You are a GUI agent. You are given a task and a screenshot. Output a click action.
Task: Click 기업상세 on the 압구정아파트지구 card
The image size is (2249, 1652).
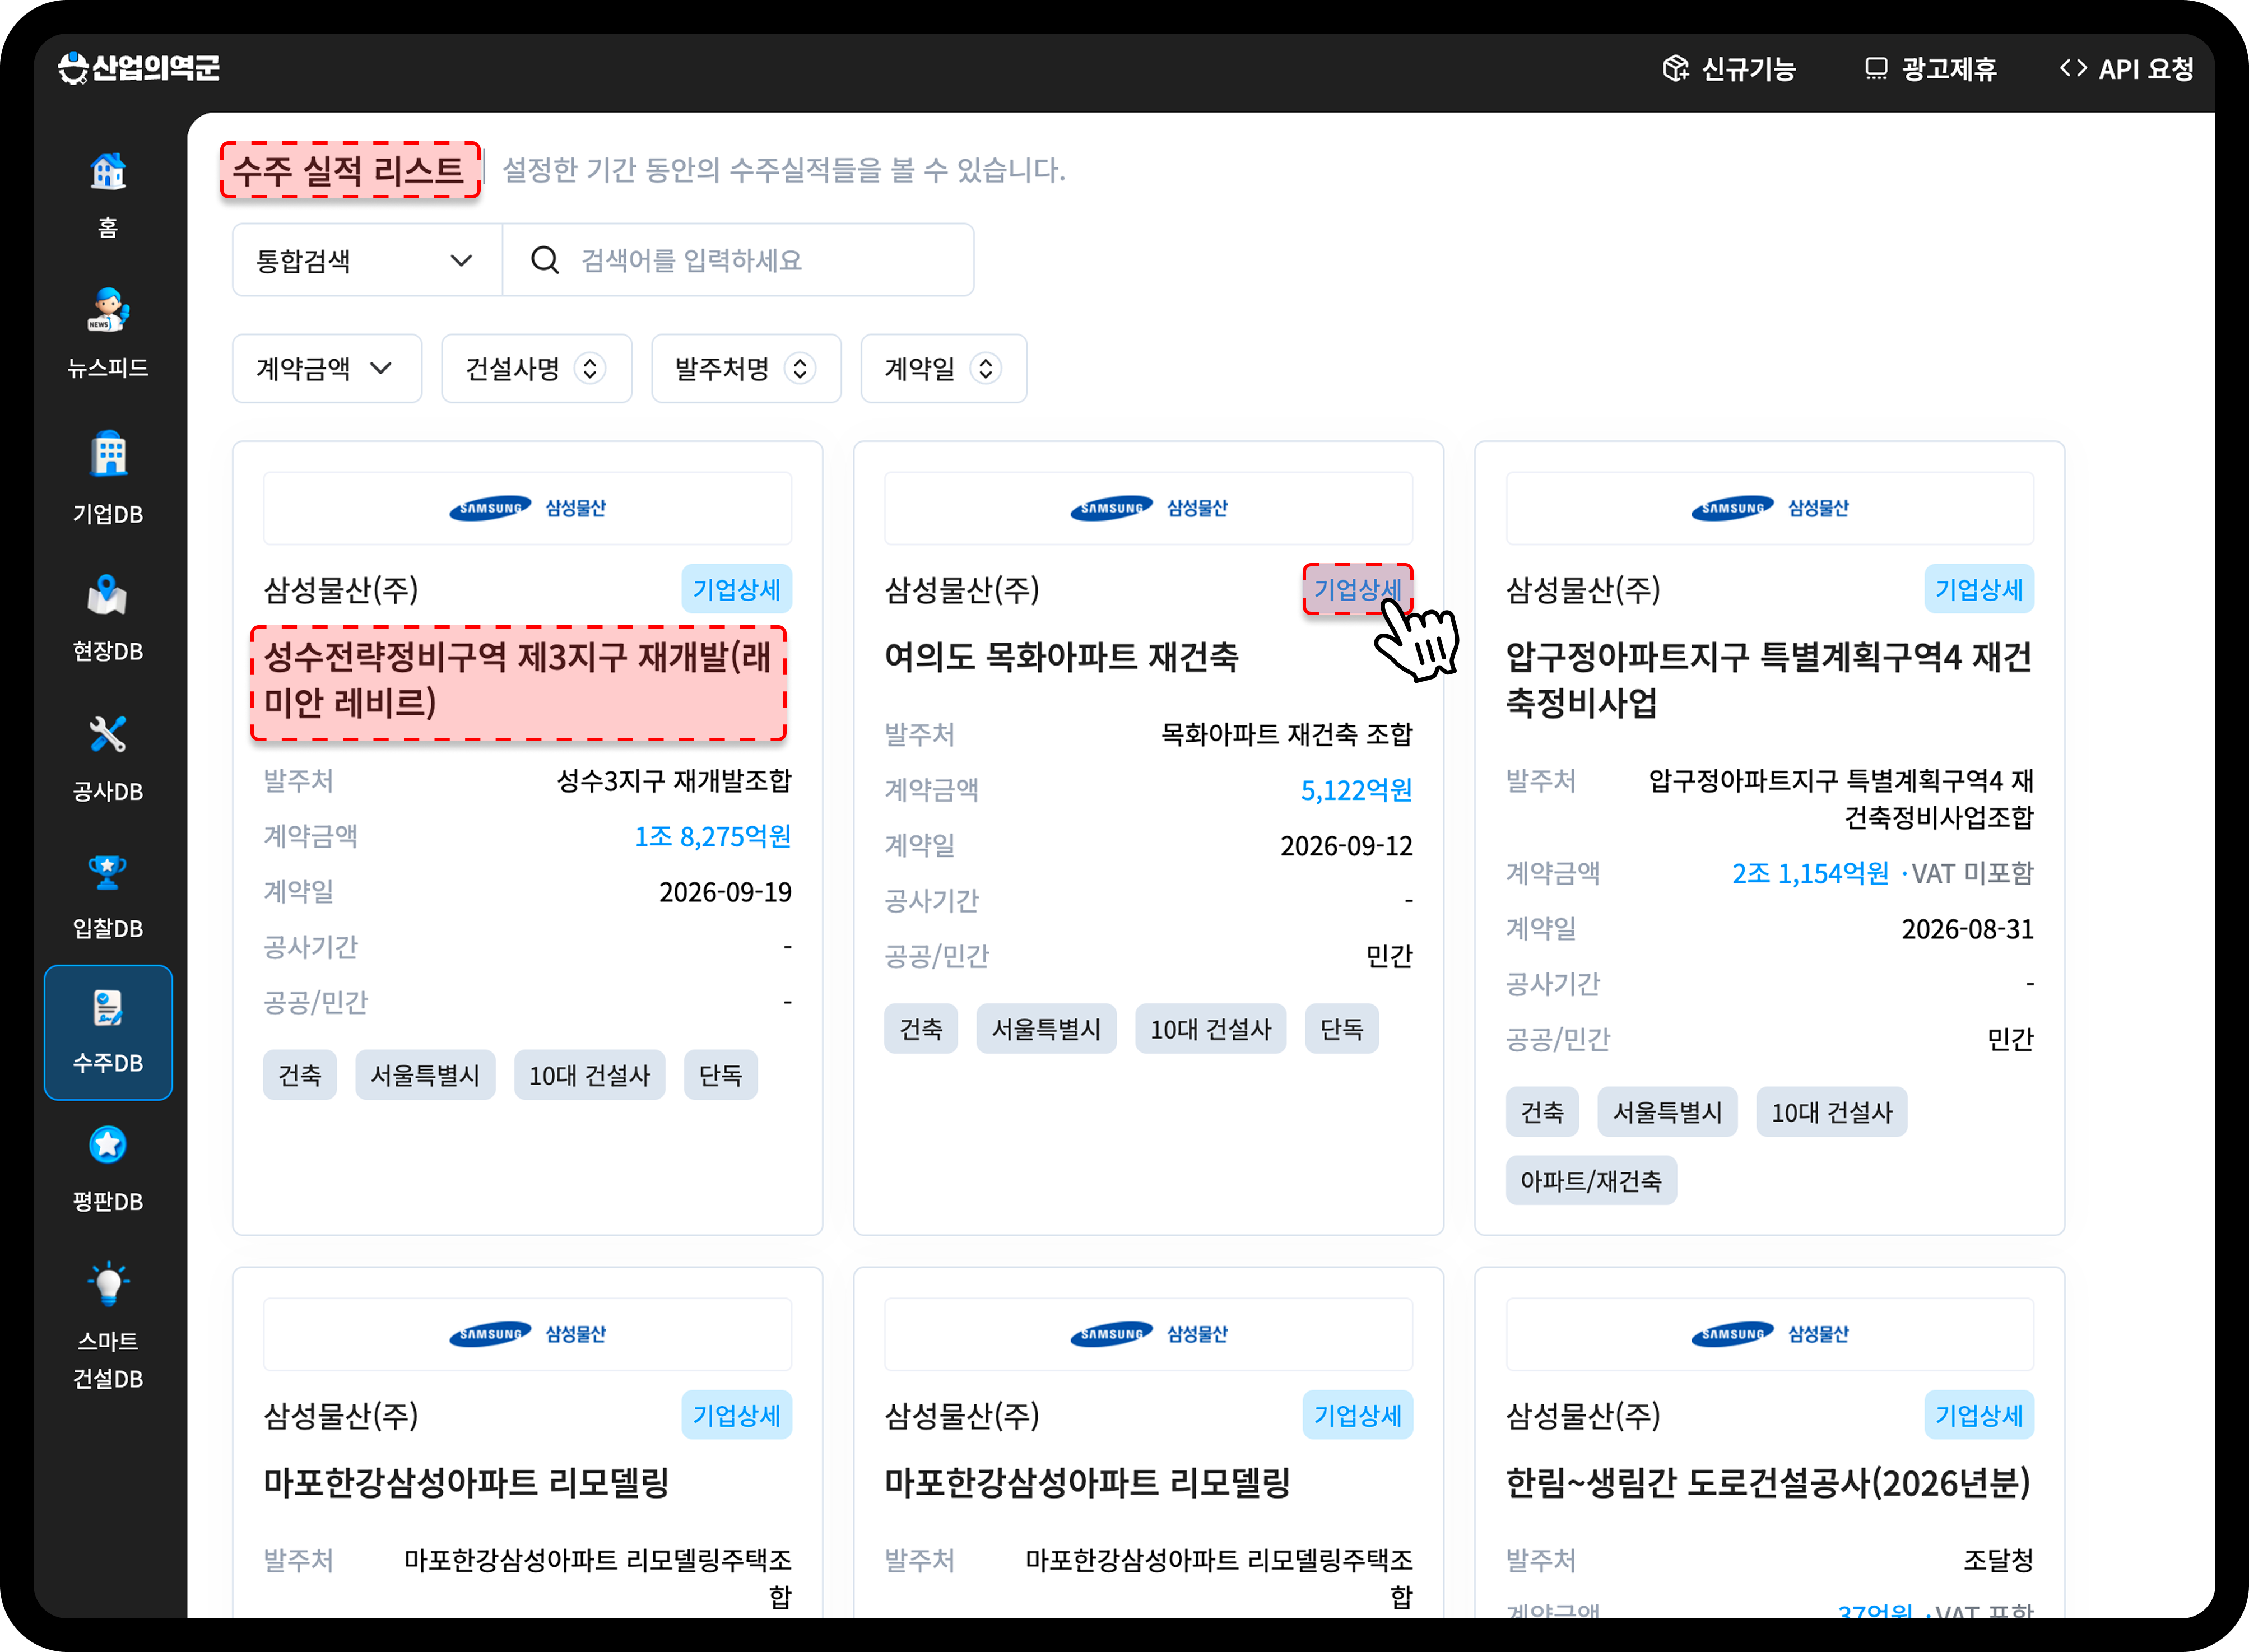point(1979,589)
